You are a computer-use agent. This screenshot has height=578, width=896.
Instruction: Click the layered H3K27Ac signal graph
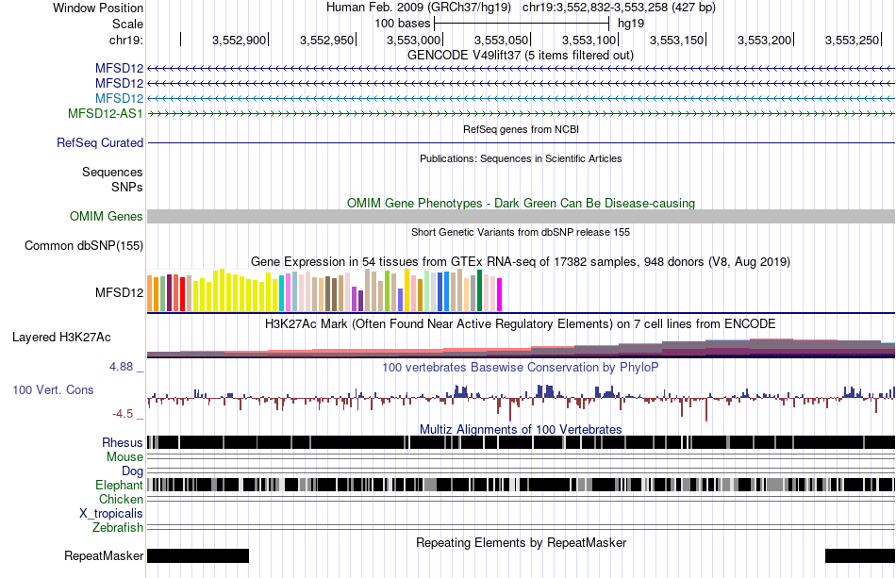[x=522, y=348]
